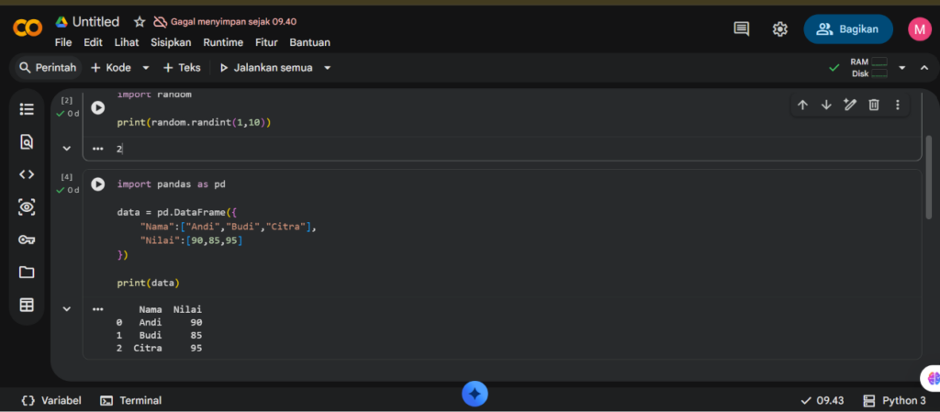This screenshot has height=412, width=940.
Task: Click the 09.43 execution status
Action: pyautogui.click(x=822, y=401)
